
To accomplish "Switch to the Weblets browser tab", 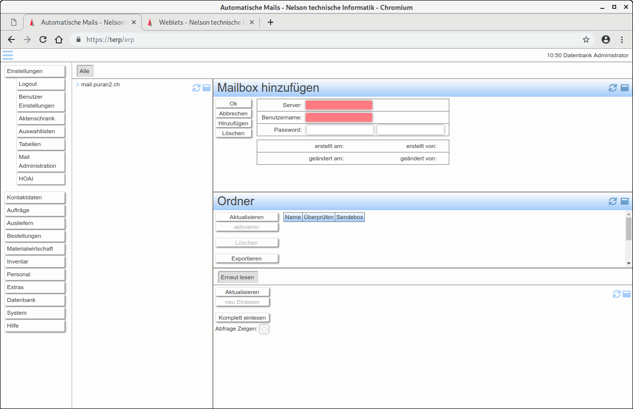I will (200, 22).
